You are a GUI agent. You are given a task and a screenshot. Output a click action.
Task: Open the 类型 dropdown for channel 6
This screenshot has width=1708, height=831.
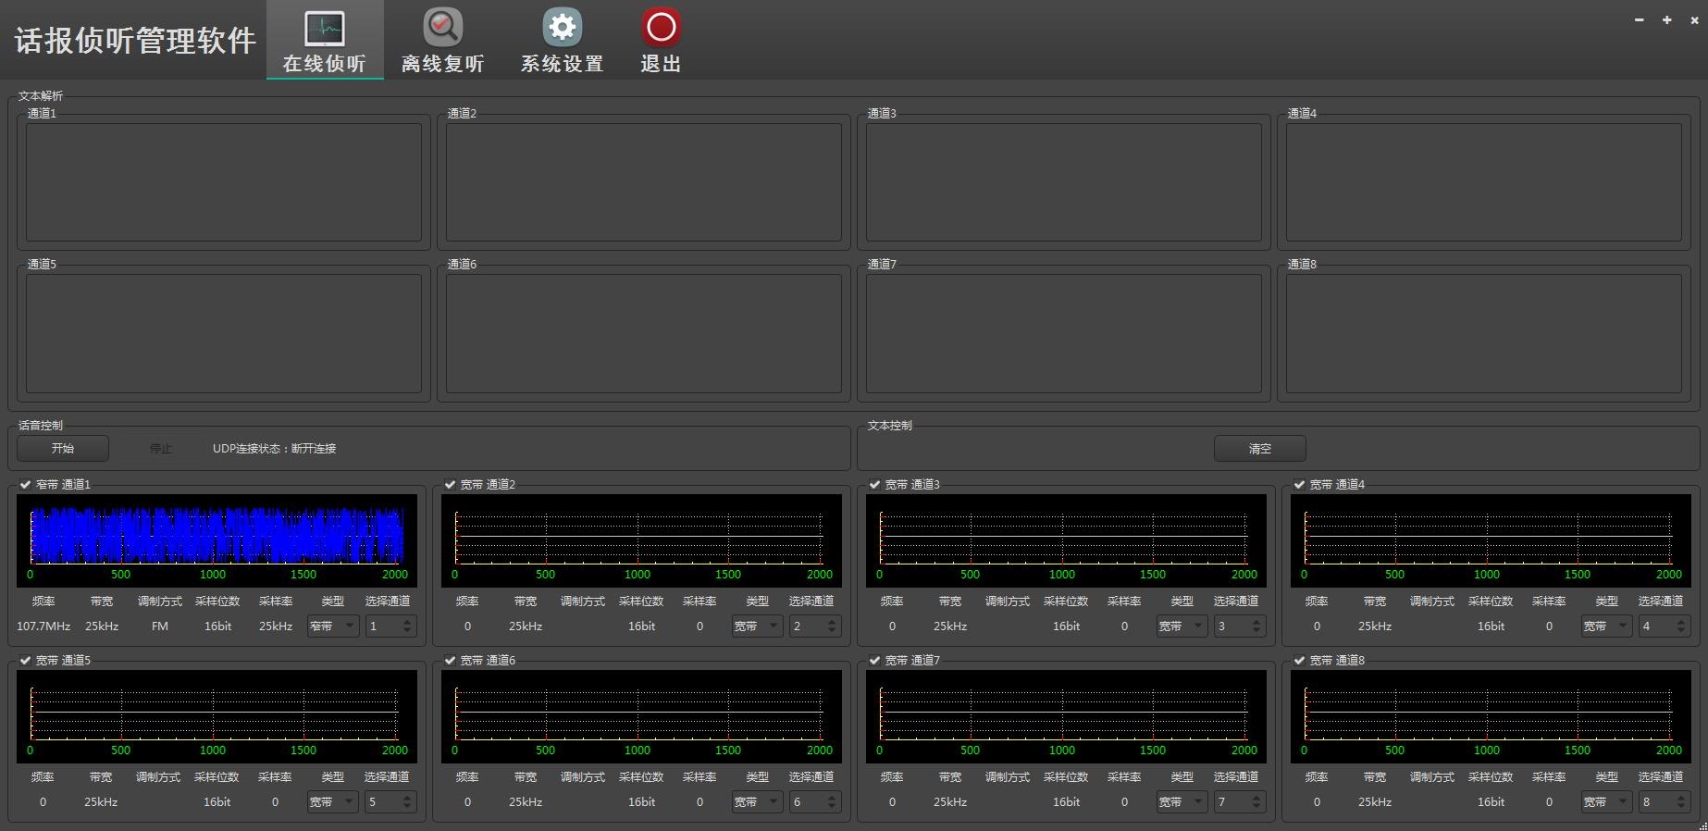pyautogui.click(x=758, y=802)
